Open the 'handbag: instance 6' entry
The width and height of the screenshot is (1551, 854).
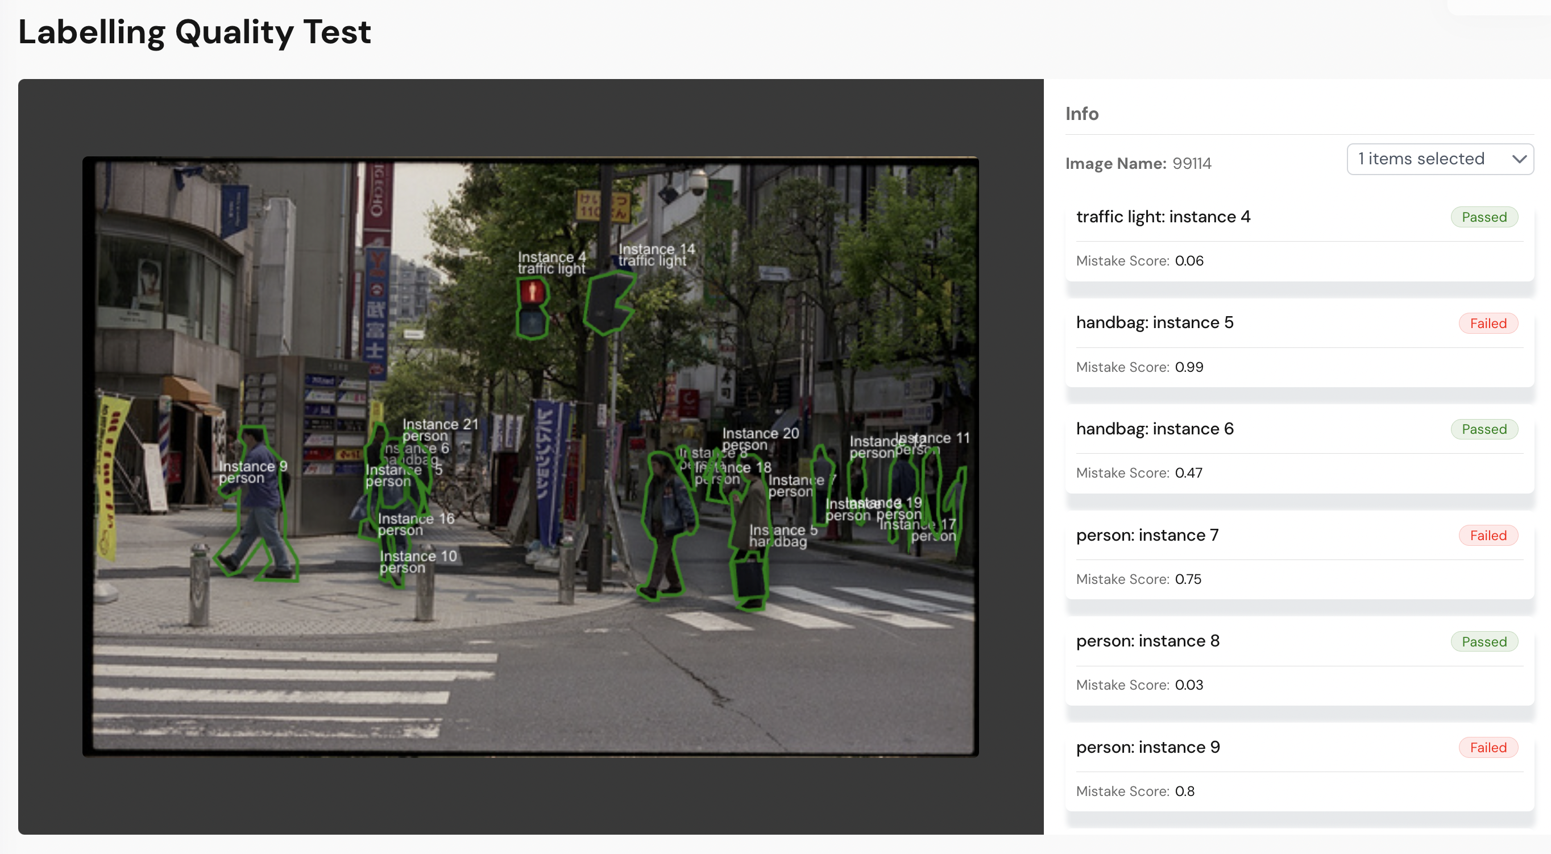pyautogui.click(x=1154, y=429)
